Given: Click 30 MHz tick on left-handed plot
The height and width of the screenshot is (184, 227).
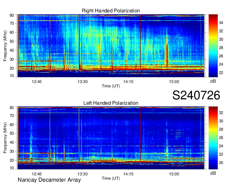Looking at the screenshot, I should pos(12,151).
